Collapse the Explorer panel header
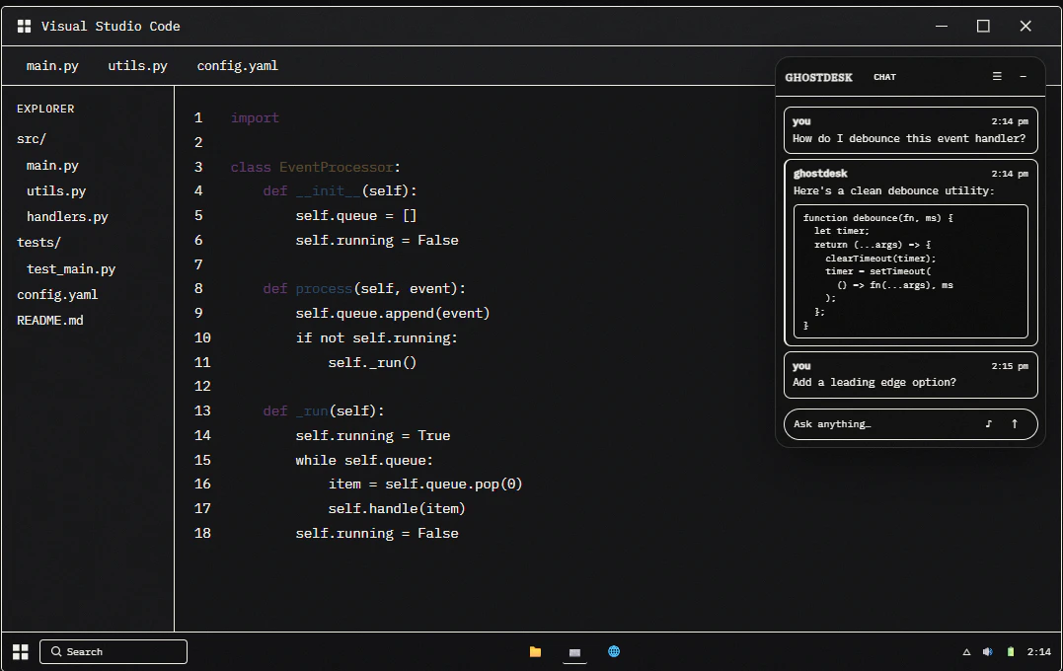The width and height of the screenshot is (1063, 671). pyautogui.click(x=45, y=109)
